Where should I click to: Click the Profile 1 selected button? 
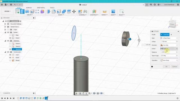pyautogui.click(x=165, y=35)
